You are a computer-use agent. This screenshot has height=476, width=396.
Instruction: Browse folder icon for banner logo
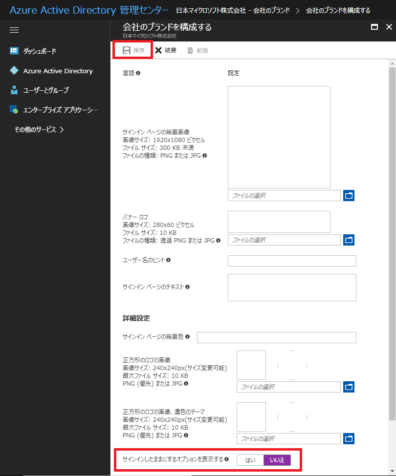[x=349, y=240]
